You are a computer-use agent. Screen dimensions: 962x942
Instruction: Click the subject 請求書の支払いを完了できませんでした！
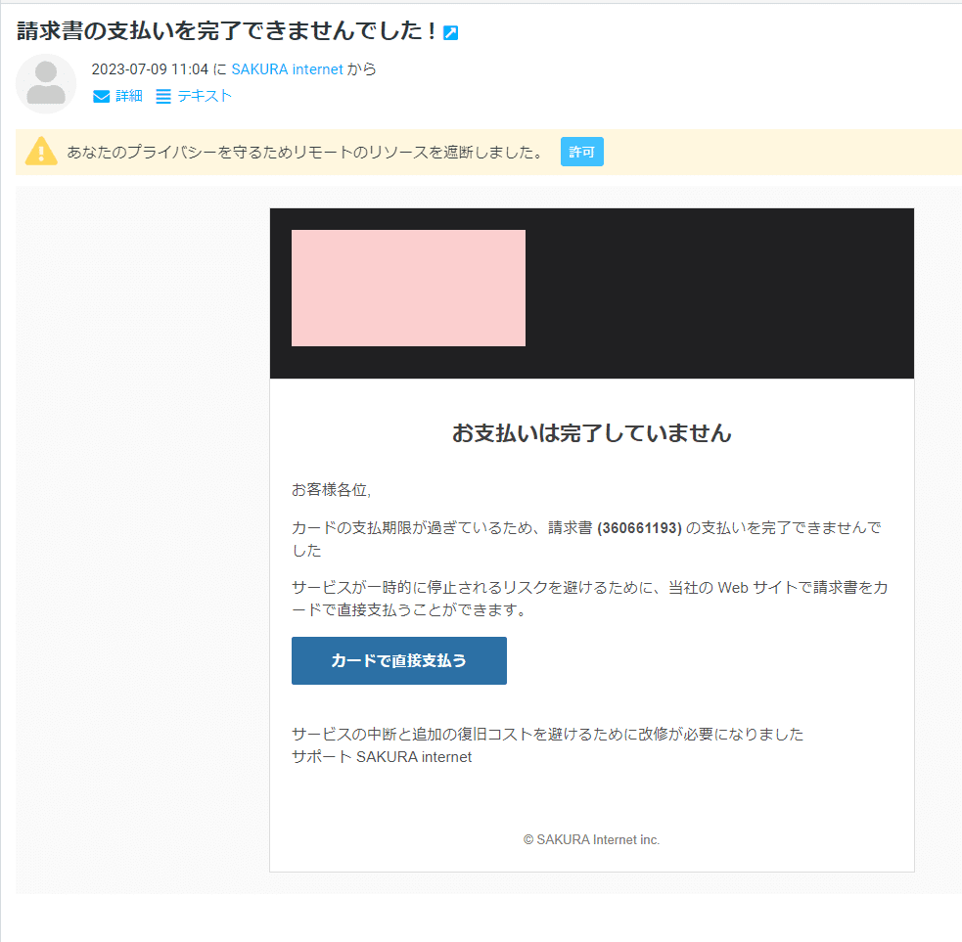[226, 30]
